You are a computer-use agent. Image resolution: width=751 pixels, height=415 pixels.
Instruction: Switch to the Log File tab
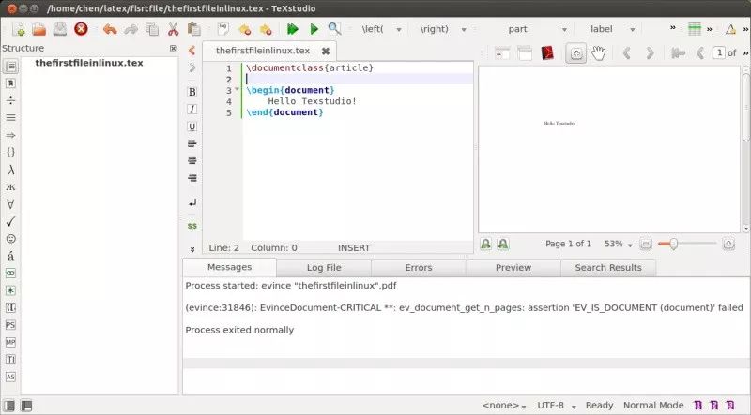click(x=324, y=268)
